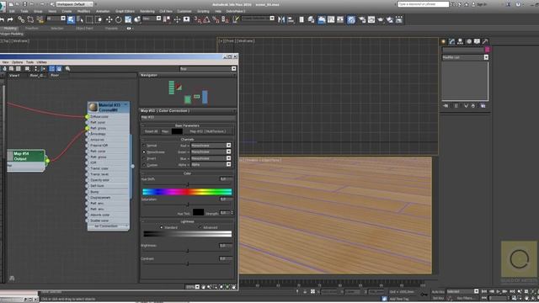539x303 pixels.
Task: Open Render Setup icon
Action: pos(362,19)
